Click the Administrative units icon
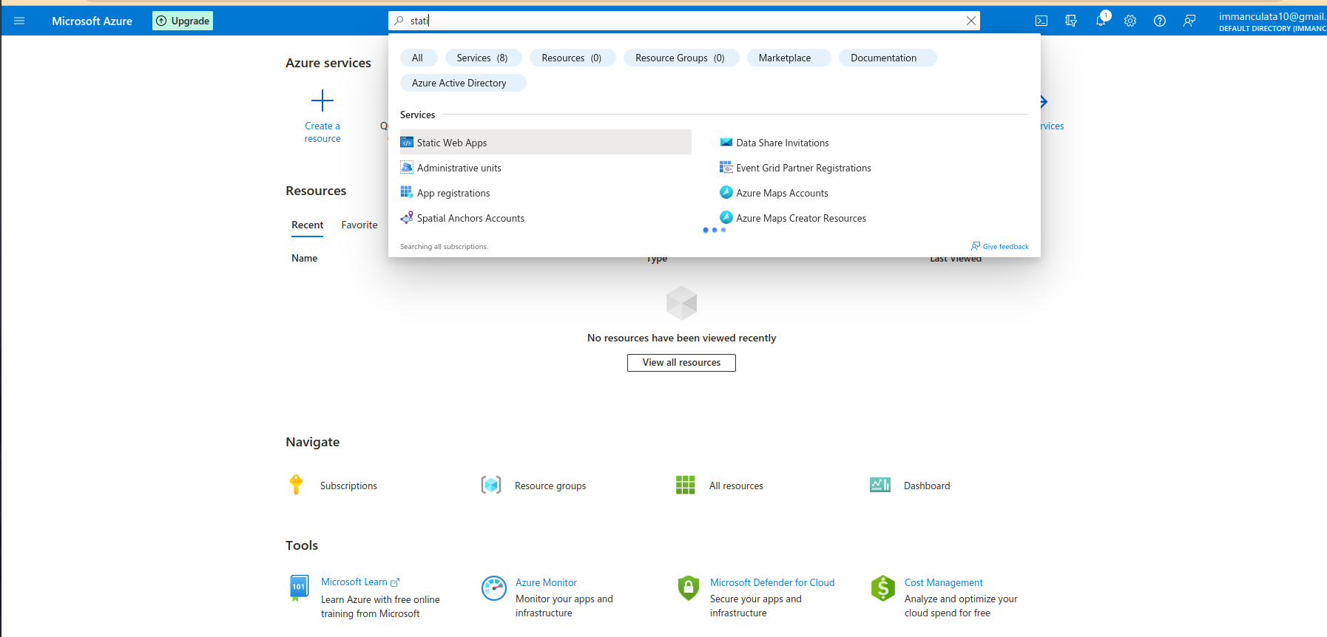The image size is (1327, 637). (407, 167)
